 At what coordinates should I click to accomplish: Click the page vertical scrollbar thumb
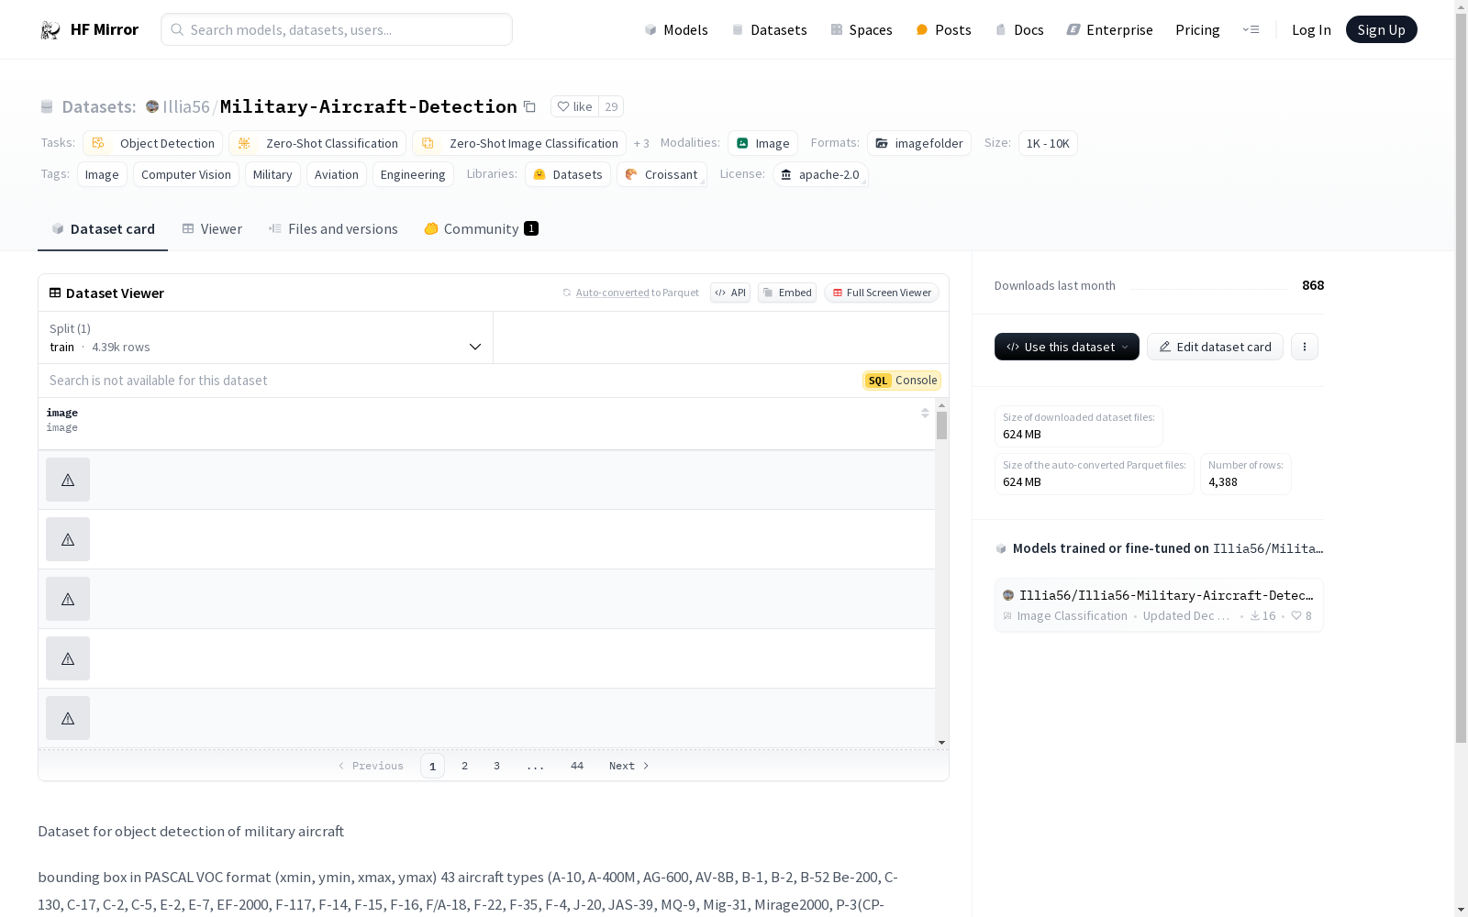[x=1461, y=376]
